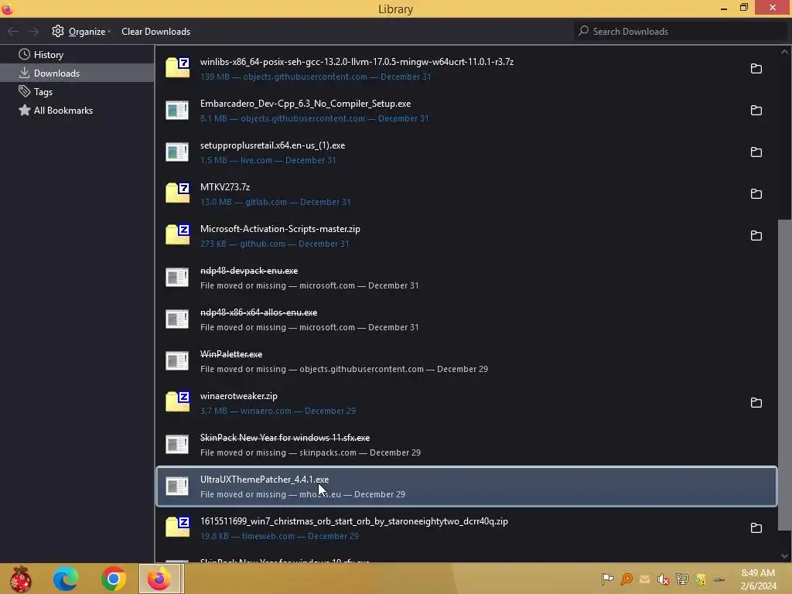This screenshot has width=792, height=594.
Task: Open folder for christmas orb start zip
Action: (756, 528)
